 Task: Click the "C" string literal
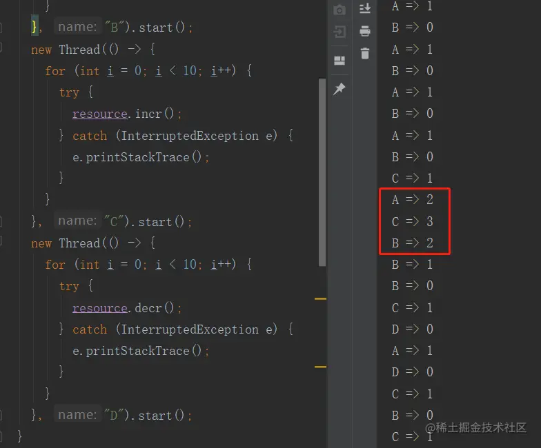coord(114,221)
